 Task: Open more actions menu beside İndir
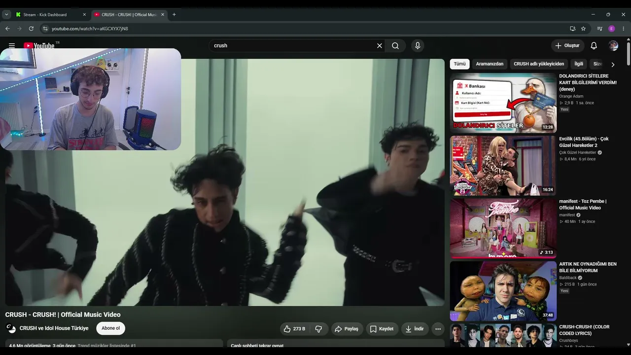438,329
